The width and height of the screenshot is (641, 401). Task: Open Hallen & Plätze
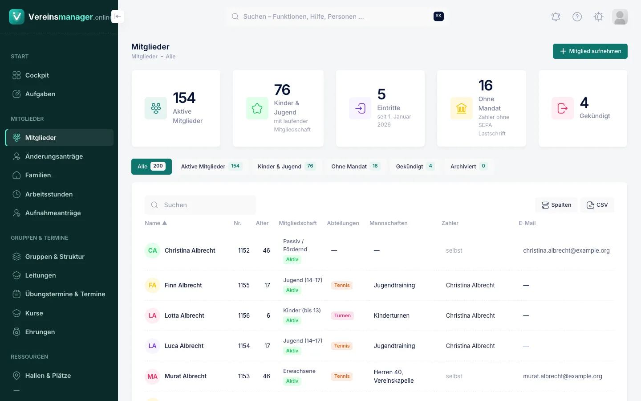59,376
